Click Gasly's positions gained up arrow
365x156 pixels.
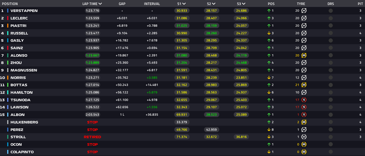pyautogui.click(x=269, y=40)
